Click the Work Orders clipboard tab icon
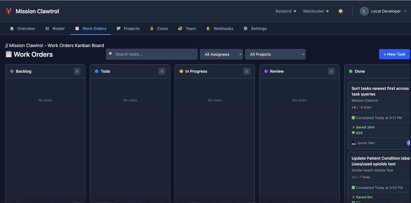This screenshot has width=411, height=203. click(77, 29)
